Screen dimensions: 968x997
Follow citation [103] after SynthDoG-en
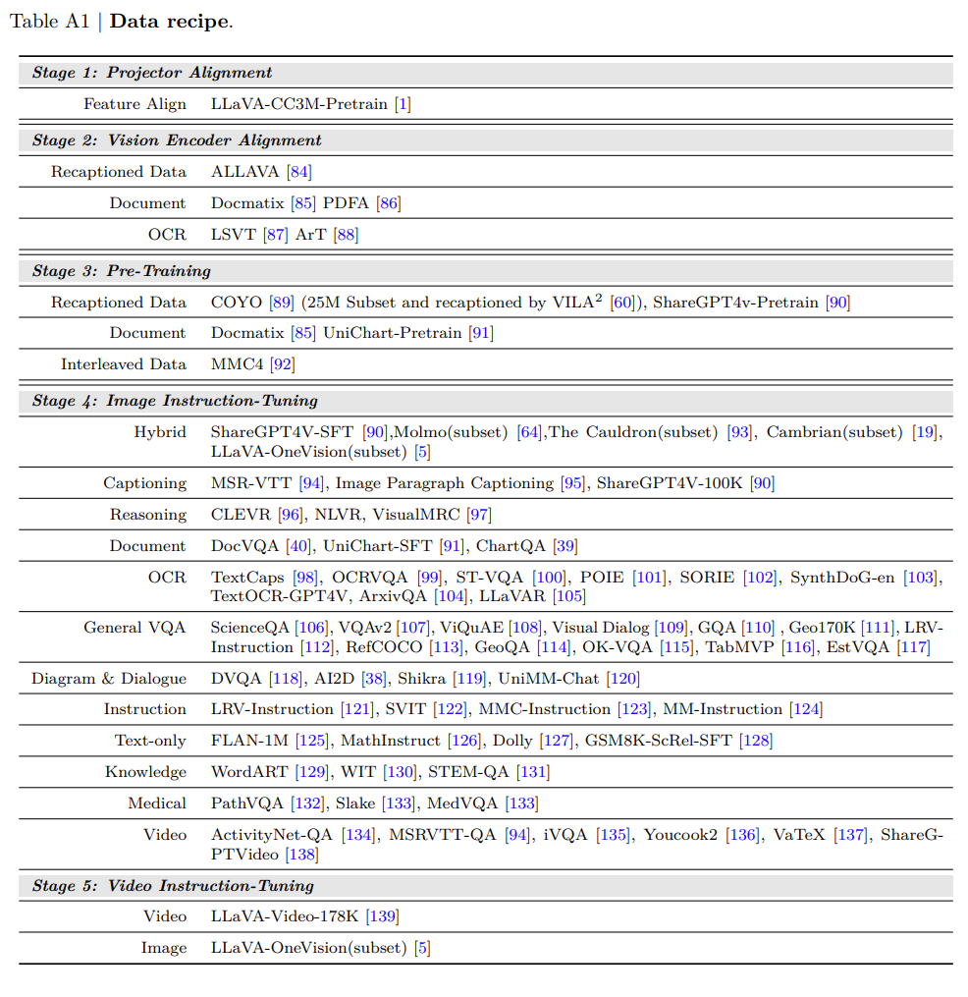pyautogui.click(x=920, y=578)
